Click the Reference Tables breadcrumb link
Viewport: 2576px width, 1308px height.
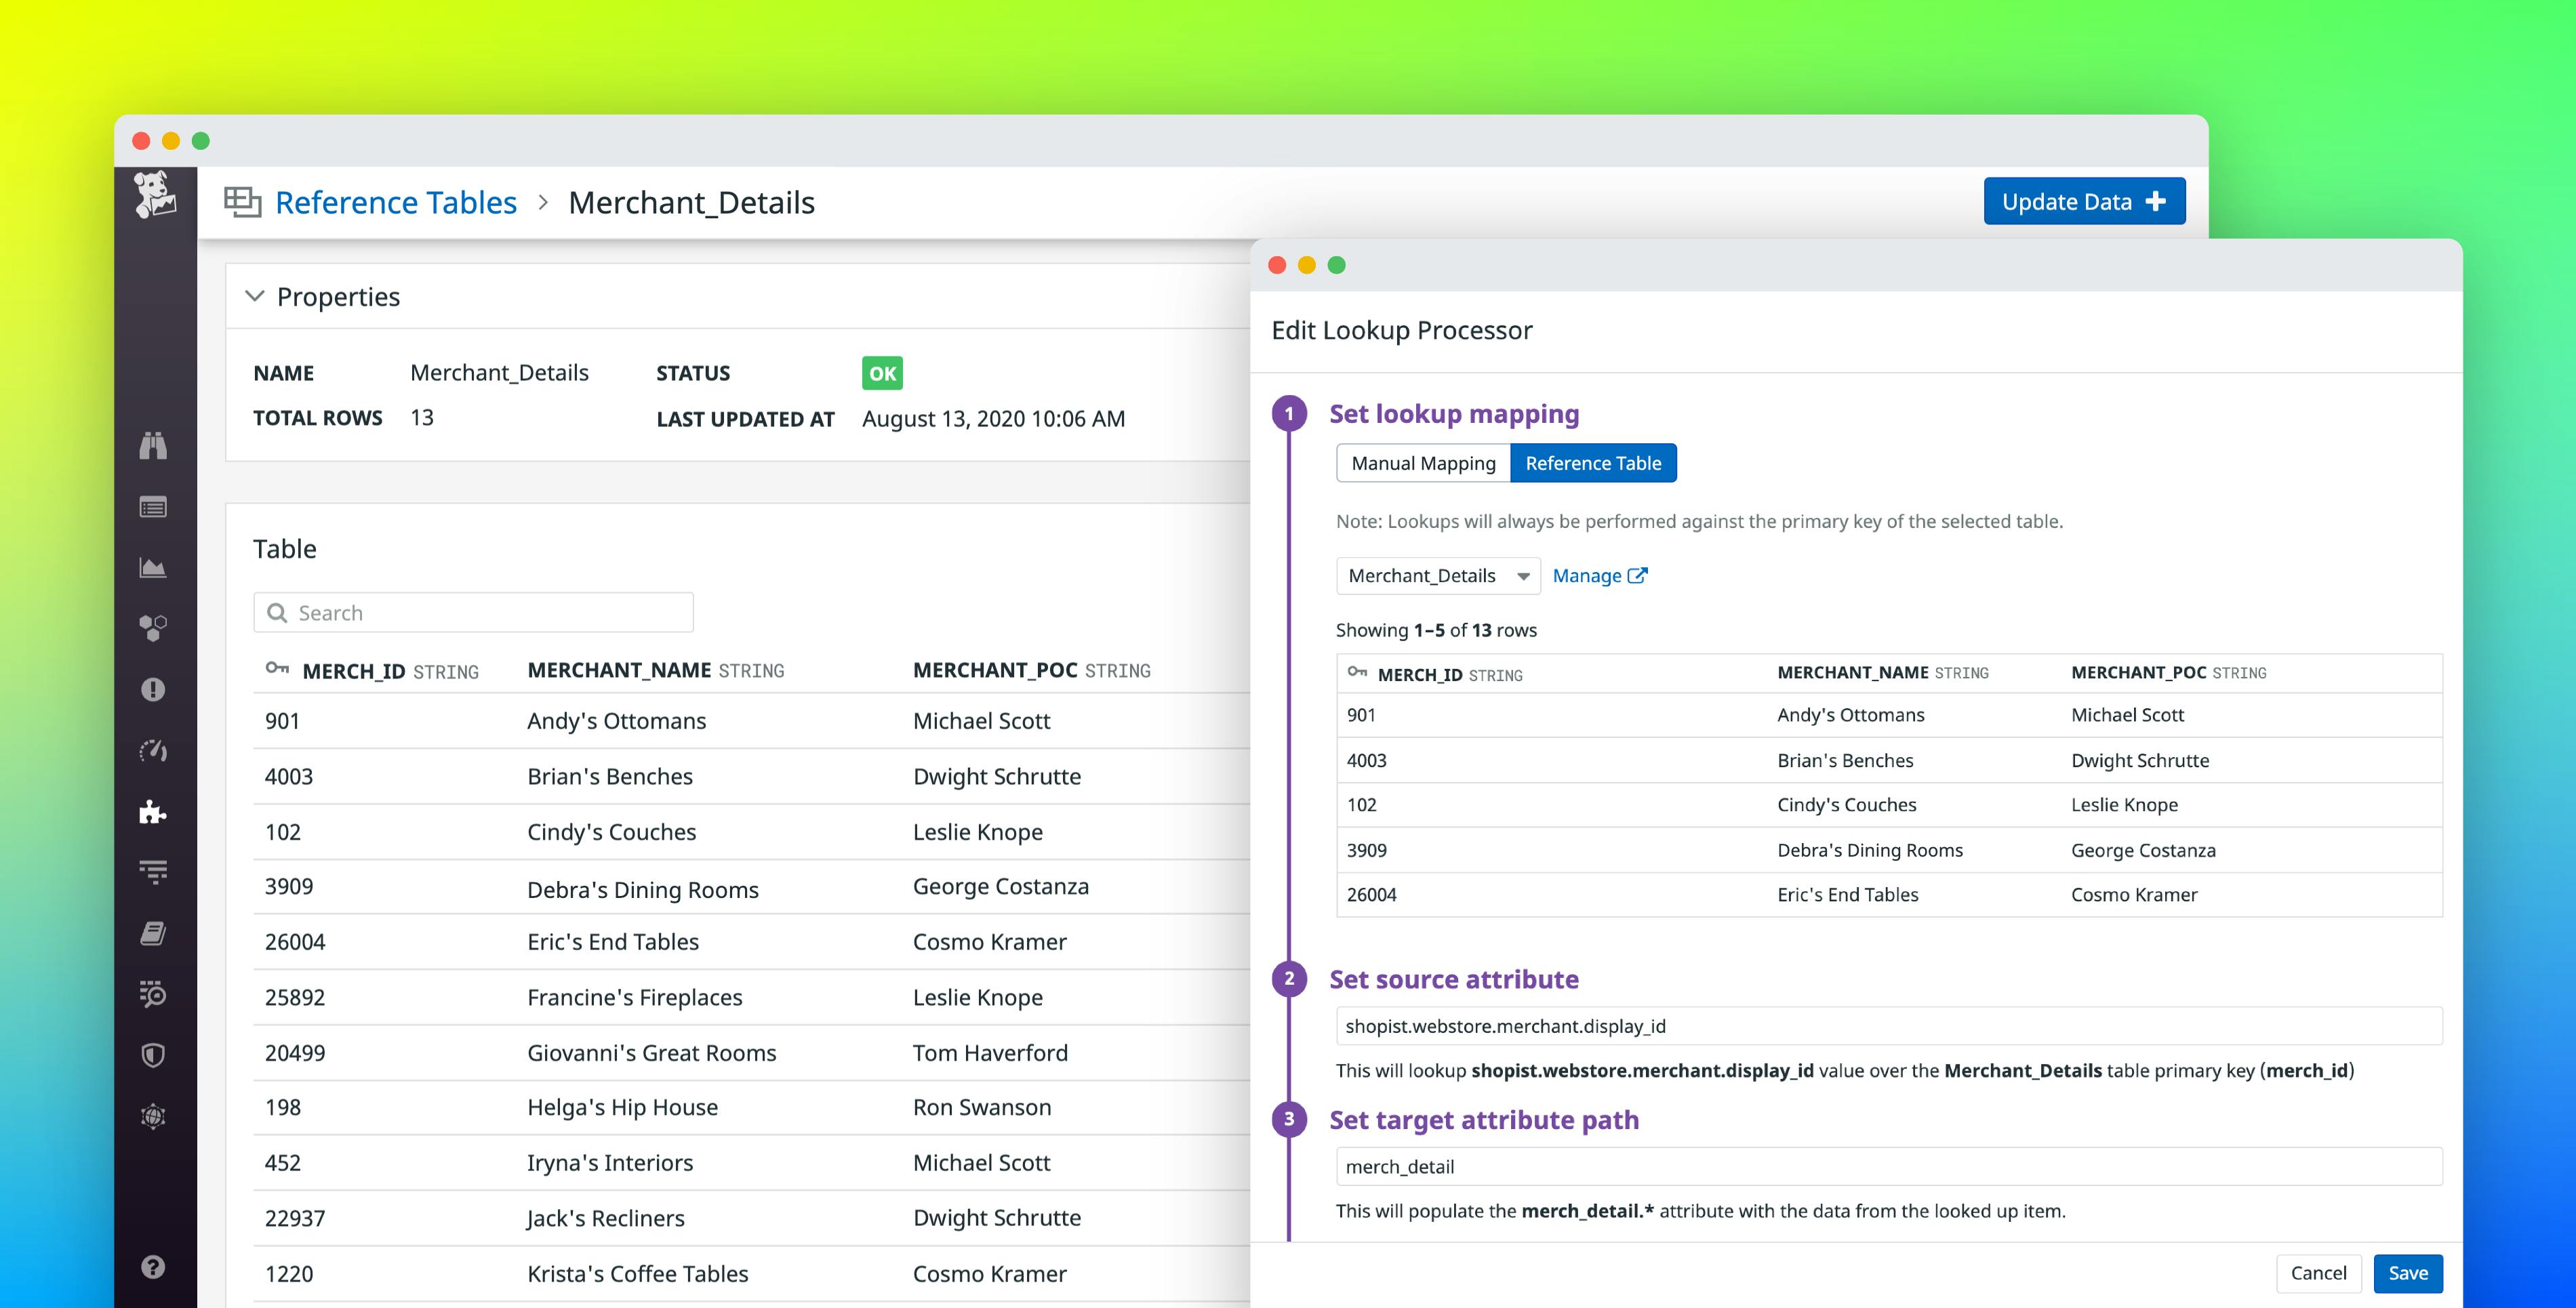tap(396, 202)
